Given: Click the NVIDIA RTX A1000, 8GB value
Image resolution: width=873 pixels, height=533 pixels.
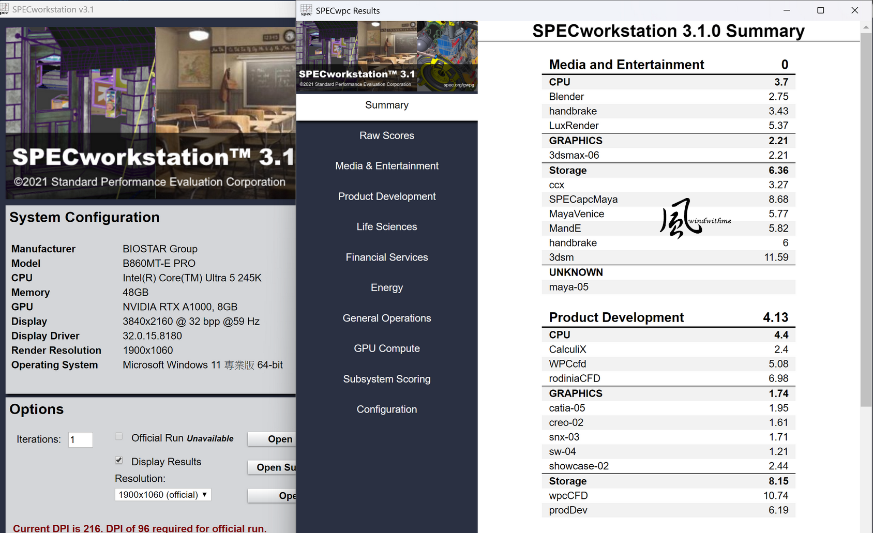Looking at the screenshot, I should click(180, 307).
